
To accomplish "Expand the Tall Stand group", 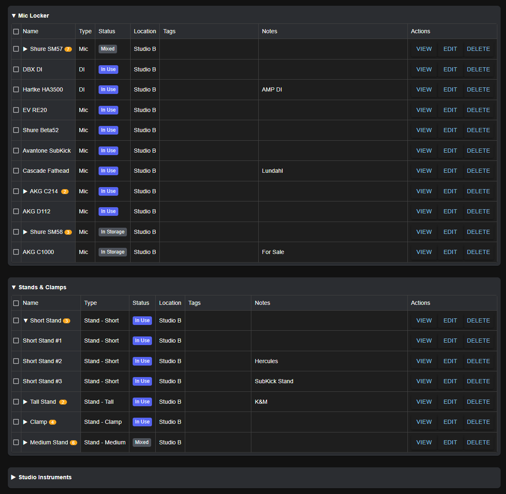I will 25,401.
